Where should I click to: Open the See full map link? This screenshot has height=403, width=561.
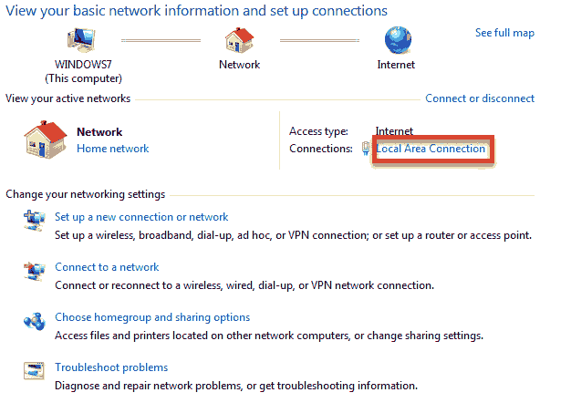coord(504,33)
